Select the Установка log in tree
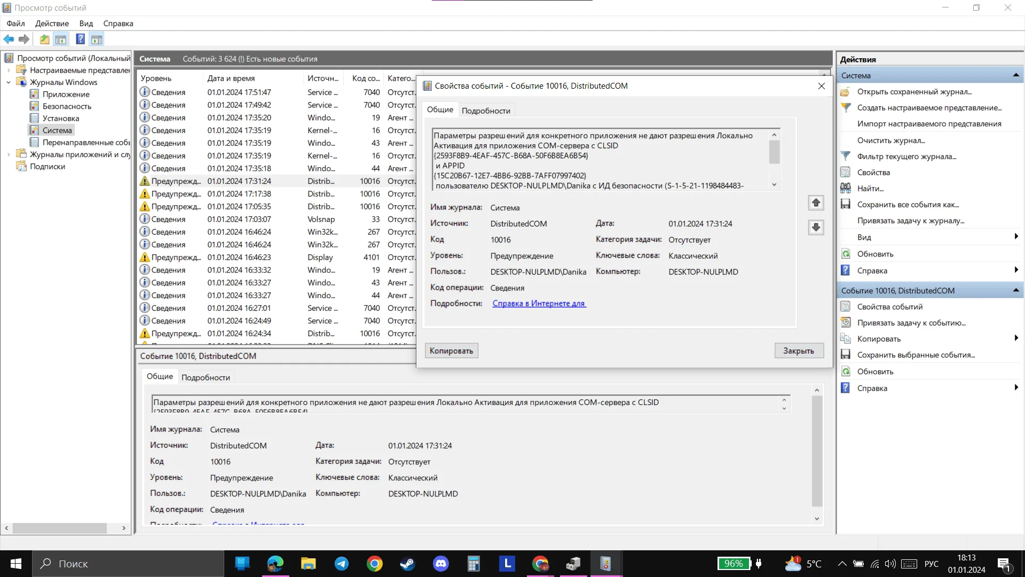Viewport: 1025px width, 577px height. (61, 119)
